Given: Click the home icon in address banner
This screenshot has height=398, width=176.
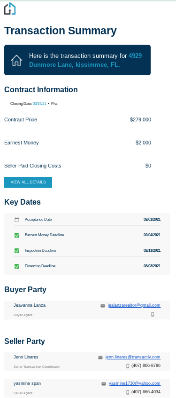Looking at the screenshot, I should coord(16,60).
